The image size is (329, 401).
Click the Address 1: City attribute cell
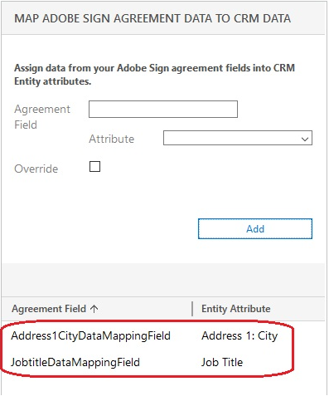[239, 336]
